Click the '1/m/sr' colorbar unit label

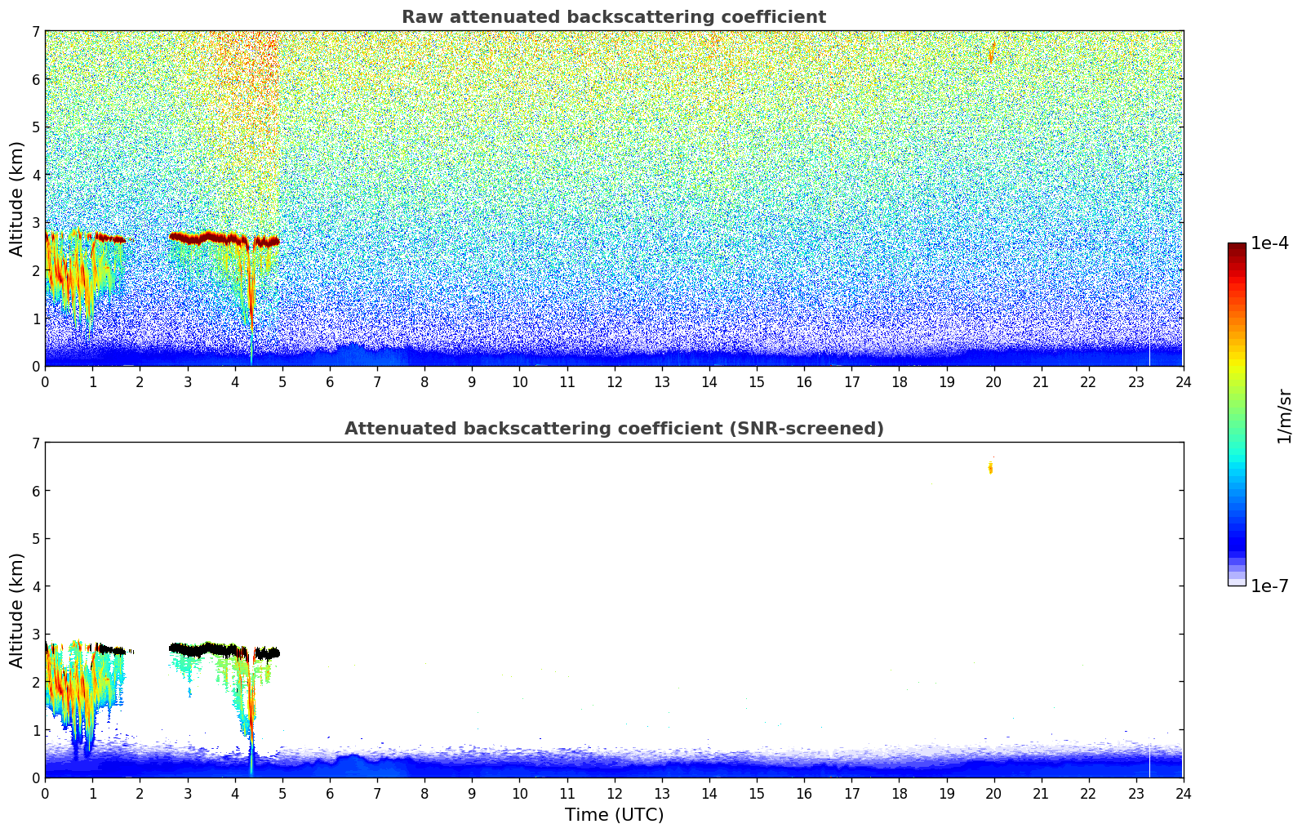(1284, 416)
